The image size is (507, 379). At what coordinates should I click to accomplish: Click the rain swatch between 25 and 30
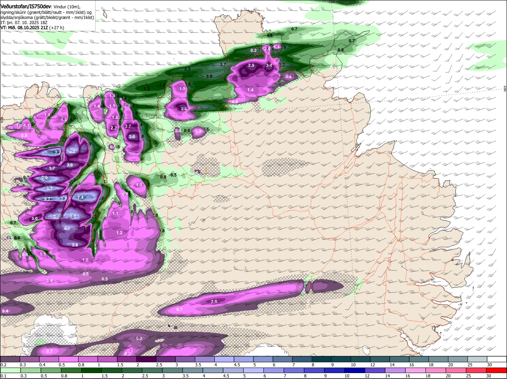pos(477,370)
